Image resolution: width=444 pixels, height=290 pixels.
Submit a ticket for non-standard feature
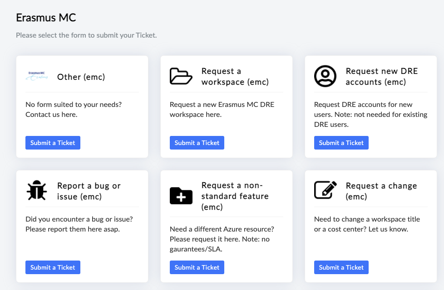pos(197,267)
